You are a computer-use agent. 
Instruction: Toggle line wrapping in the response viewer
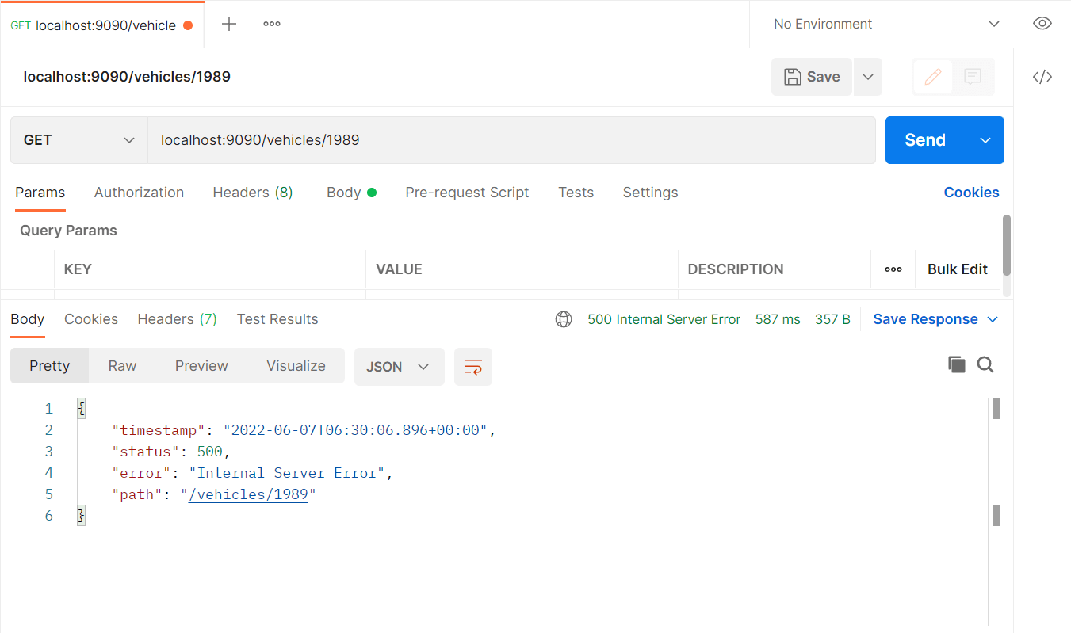point(472,366)
